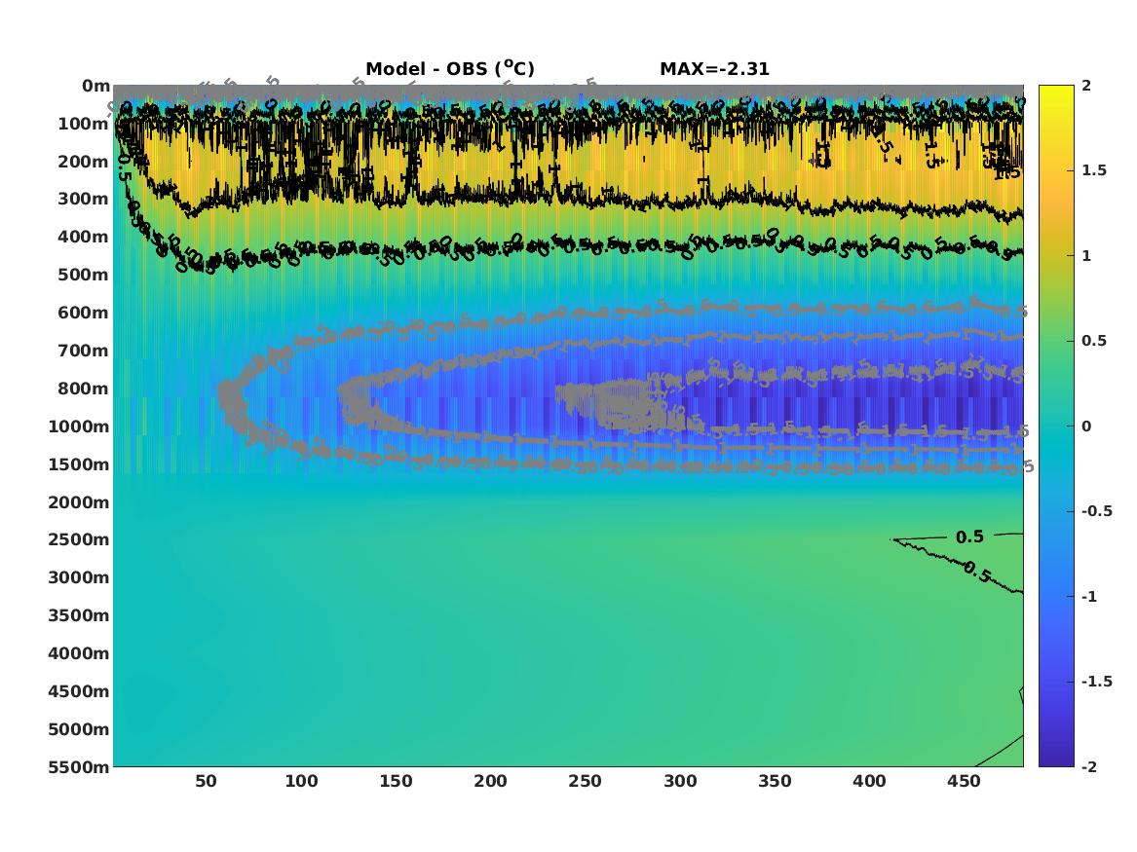Image resolution: width=1137 pixels, height=852 pixels.
Task: Click the '300m' depth tick label
Action: [84, 200]
